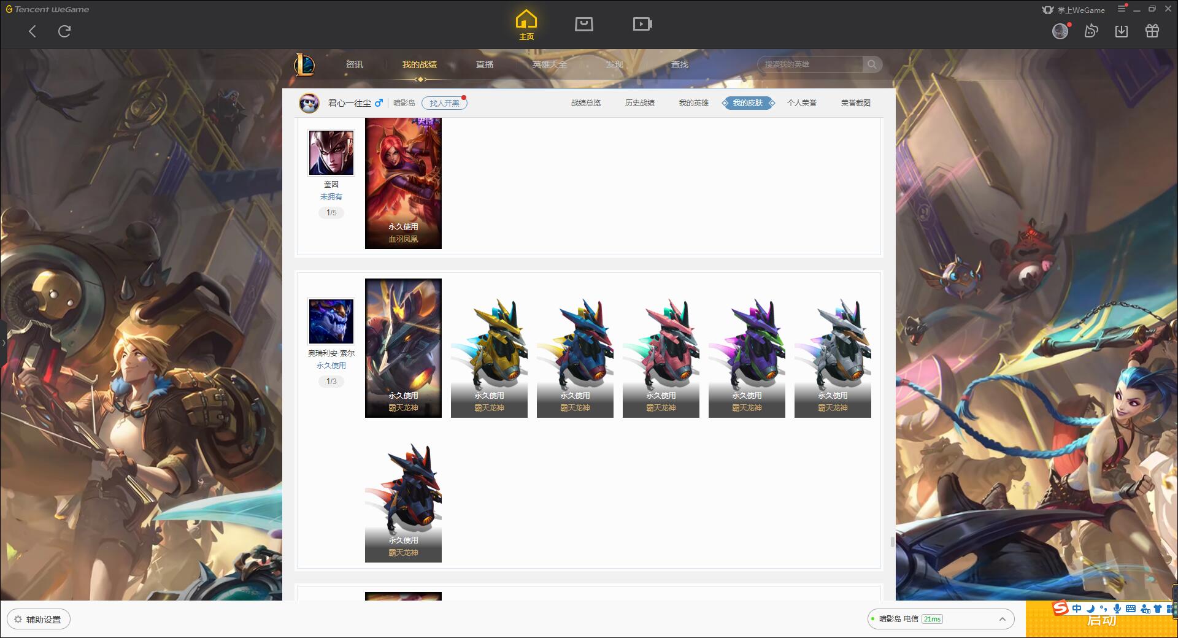1178x638 pixels.
Task: Click the page vertical scrollbar thumb
Action: (x=892, y=542)
